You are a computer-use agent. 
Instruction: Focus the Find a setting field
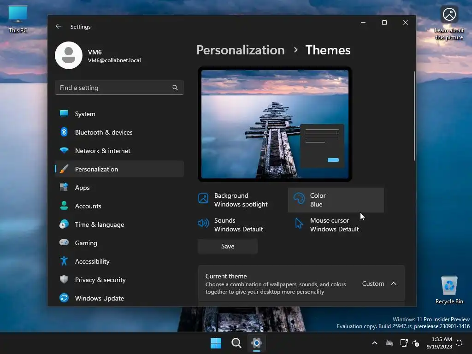(119, 88)
